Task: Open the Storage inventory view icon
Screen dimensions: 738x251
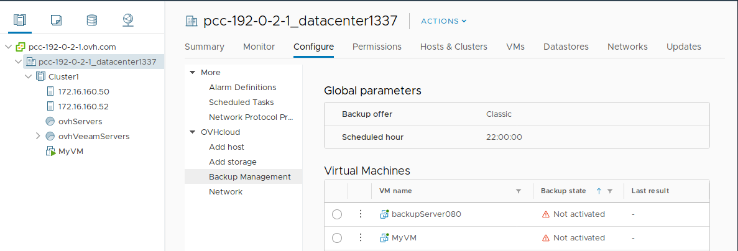Action: point(92,20)
